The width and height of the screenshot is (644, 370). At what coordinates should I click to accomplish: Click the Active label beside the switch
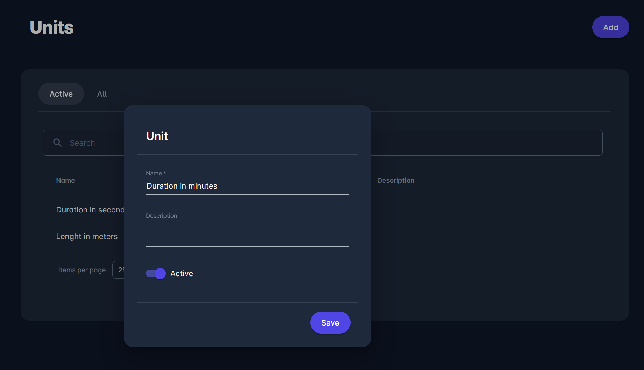tap(182, 273)
